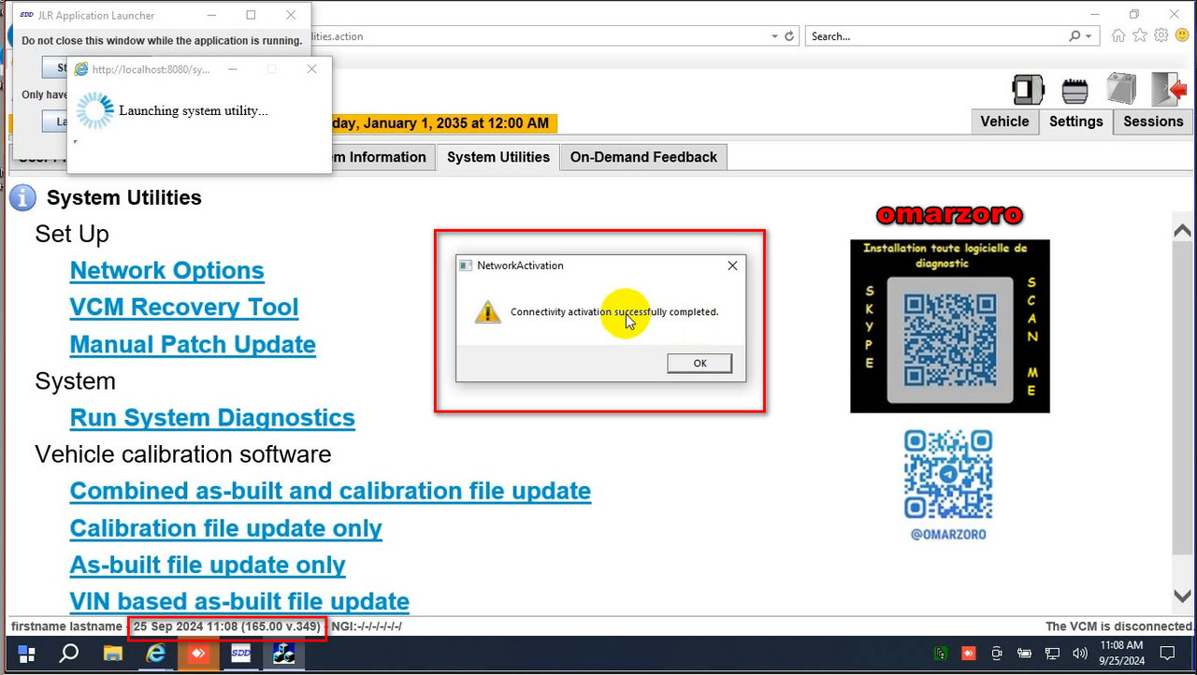Click the SDD taskbar icon
The image size is (1197, 675).
241,653
